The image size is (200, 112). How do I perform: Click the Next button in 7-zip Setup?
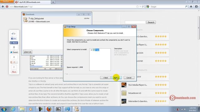(x=116, y=78)
